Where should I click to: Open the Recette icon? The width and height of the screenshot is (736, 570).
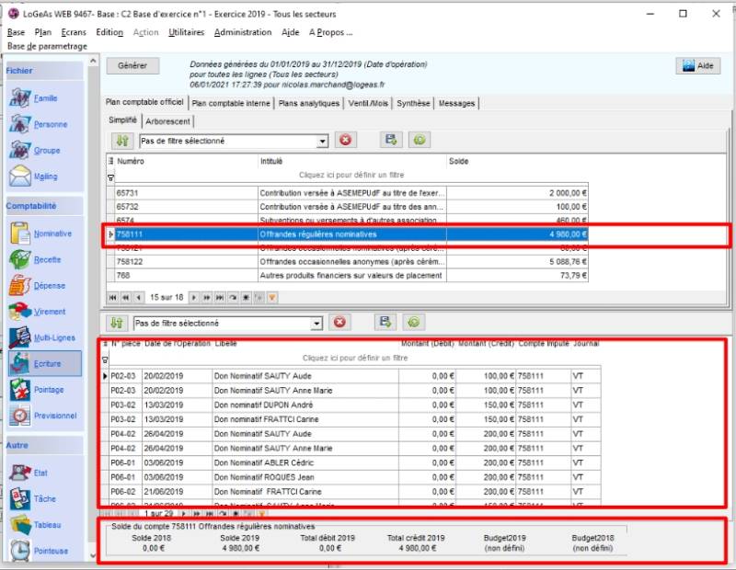pyautogui.click(x=20, y=259)
